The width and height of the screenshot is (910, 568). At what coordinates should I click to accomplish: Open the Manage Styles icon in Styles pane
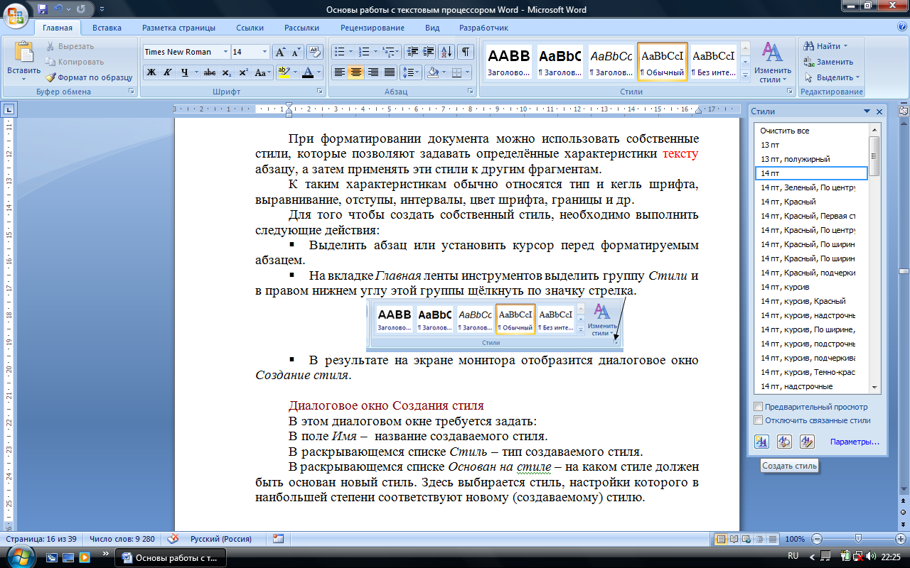pyautogui.click(x=806, y=442)
